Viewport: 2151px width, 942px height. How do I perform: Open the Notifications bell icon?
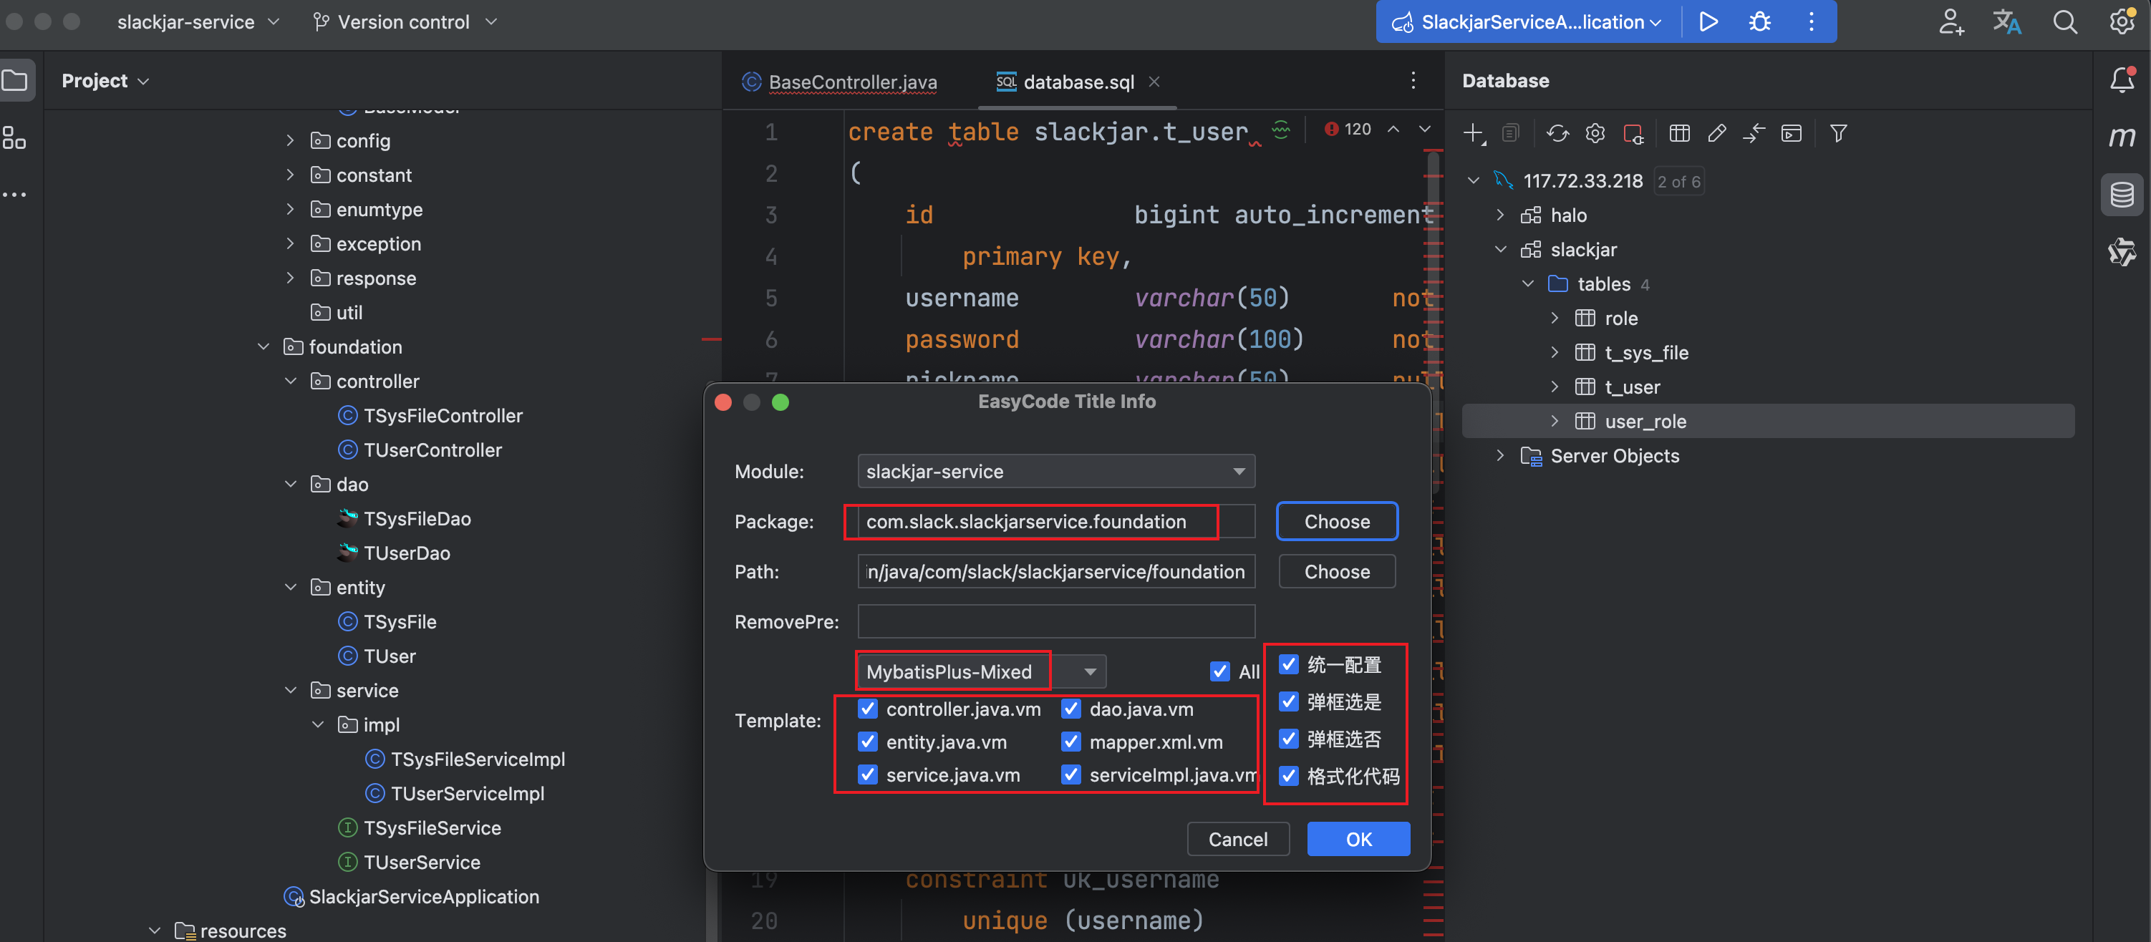(x=2122, y=80)
